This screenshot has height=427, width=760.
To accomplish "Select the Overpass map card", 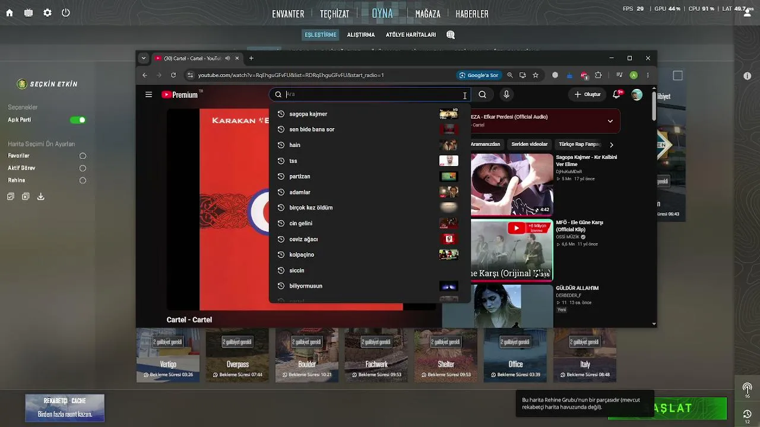I will 237,355.
